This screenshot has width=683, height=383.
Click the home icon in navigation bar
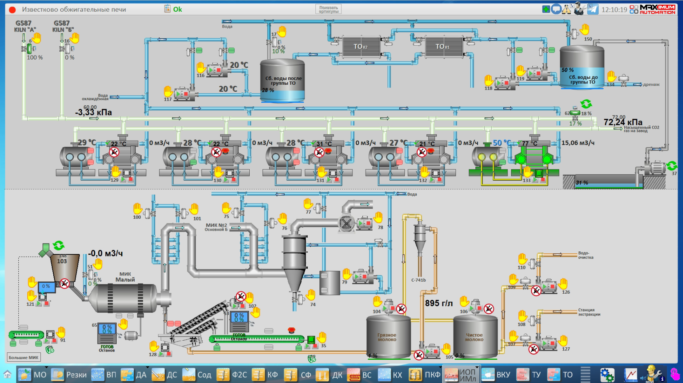click(7, 375)
